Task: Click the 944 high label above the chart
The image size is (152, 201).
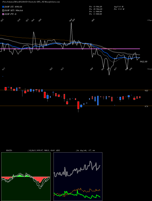Action: click(33, 20)
